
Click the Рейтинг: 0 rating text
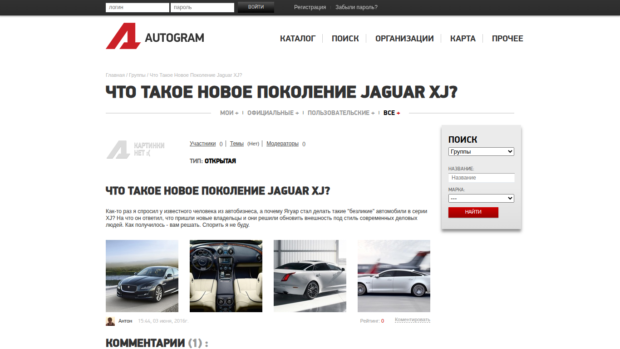click(372, 321)
